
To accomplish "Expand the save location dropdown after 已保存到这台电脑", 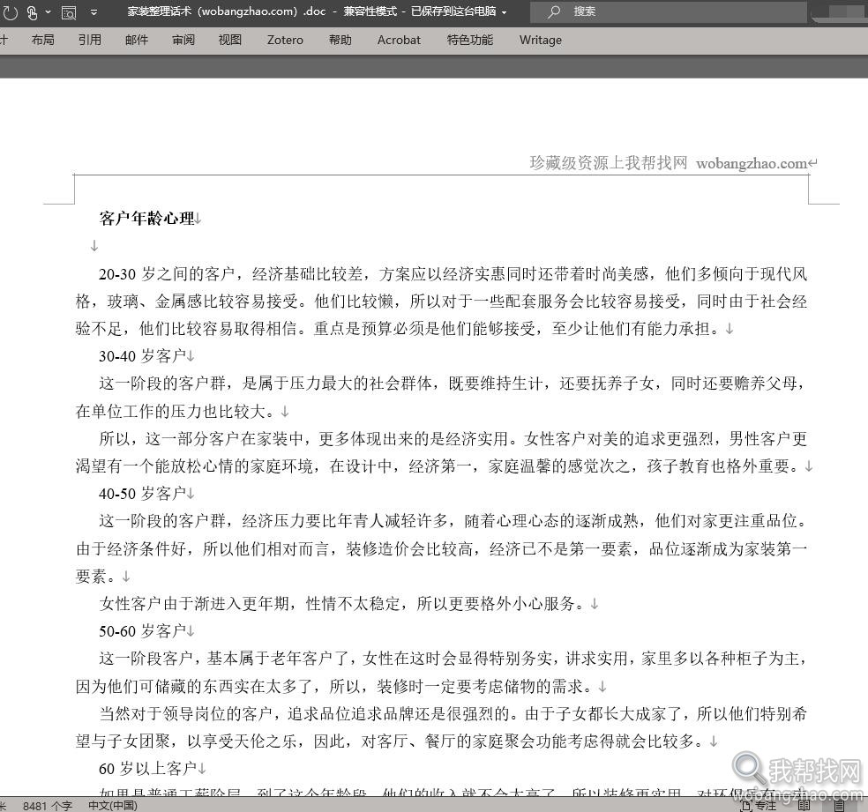I will pyautogui.click(x=504, y=12).
